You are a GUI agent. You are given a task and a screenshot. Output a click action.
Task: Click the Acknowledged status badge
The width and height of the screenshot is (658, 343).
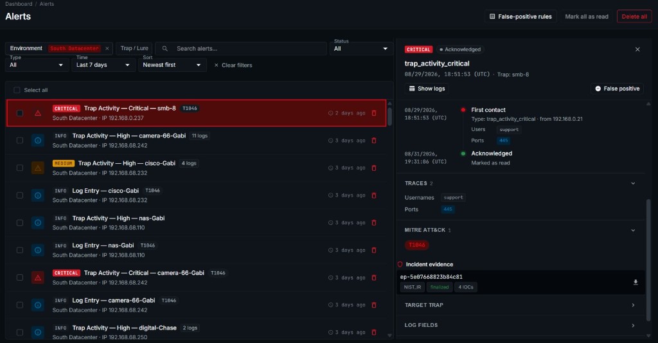[x=460, y=49]
